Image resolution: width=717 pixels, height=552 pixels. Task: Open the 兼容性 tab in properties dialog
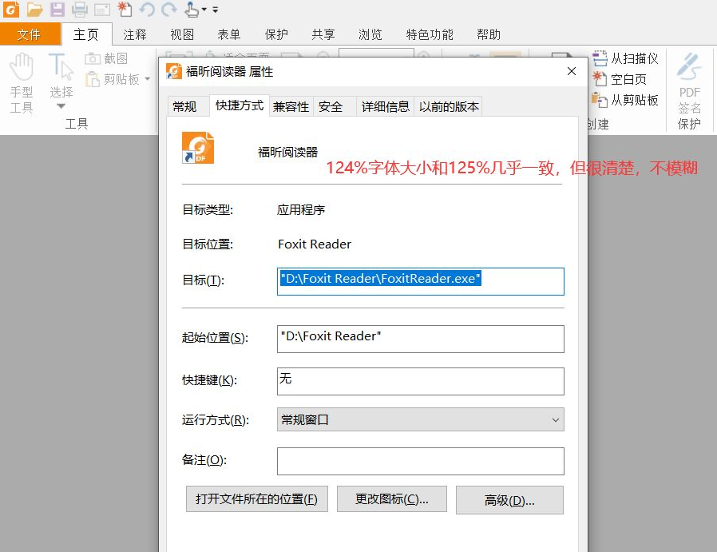[291, 105]
